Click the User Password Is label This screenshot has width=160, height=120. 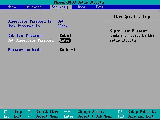[x=25, y=26]
